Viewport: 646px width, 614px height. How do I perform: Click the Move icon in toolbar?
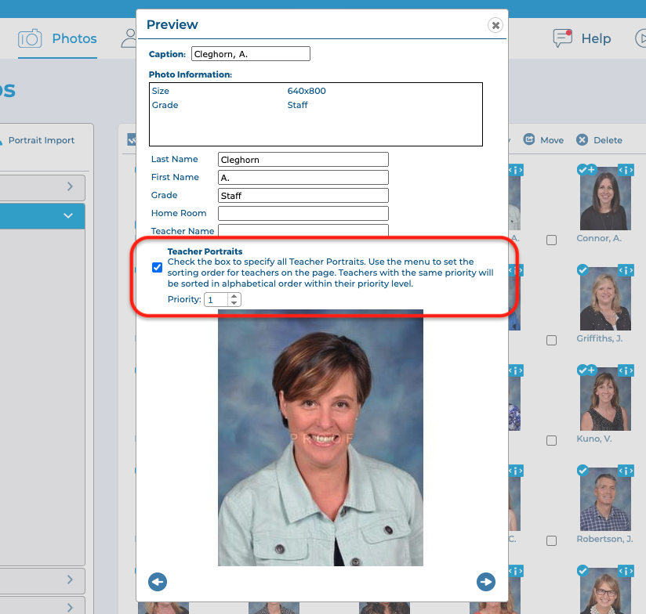tap(529, 140)
